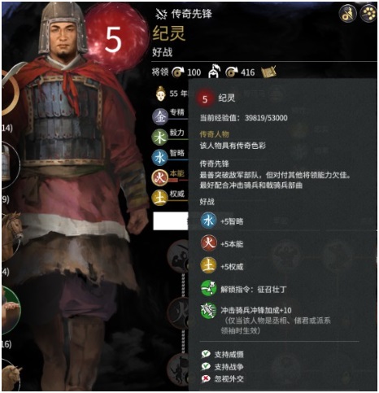Open the scroll icon beside 416

(x=268, y=72)
